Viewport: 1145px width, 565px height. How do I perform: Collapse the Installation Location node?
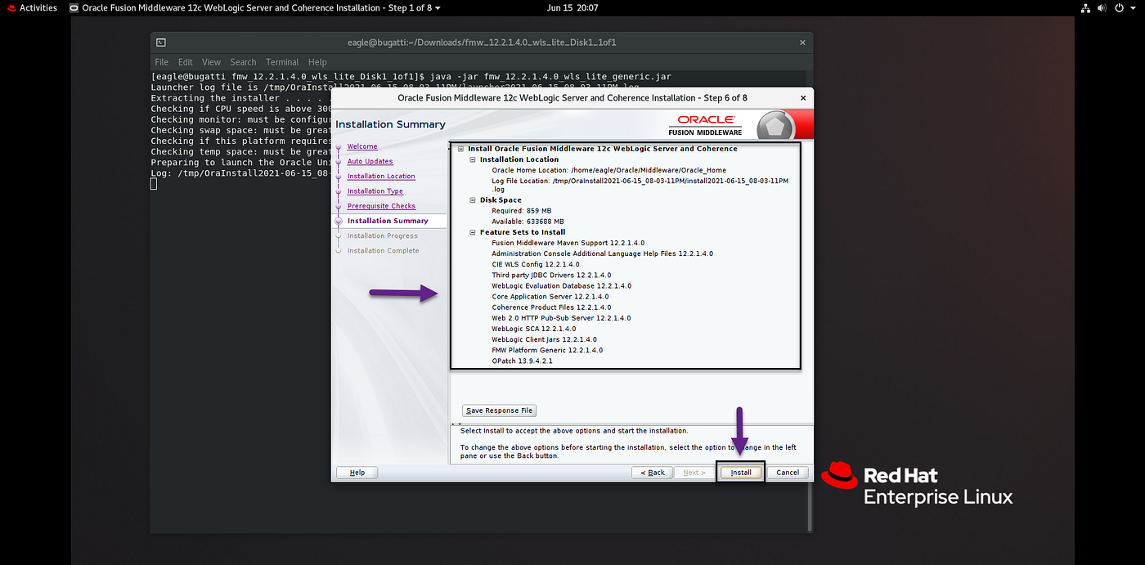tap(473, 159)
